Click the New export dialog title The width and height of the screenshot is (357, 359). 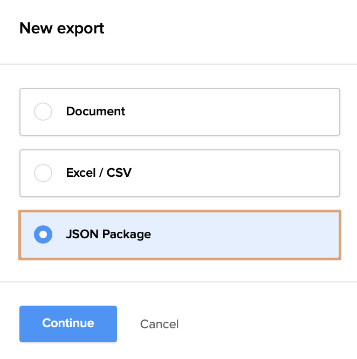click(62, 28)
